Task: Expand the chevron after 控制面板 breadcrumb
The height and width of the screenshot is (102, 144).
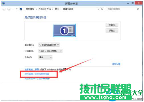Action: pos(36,9)
